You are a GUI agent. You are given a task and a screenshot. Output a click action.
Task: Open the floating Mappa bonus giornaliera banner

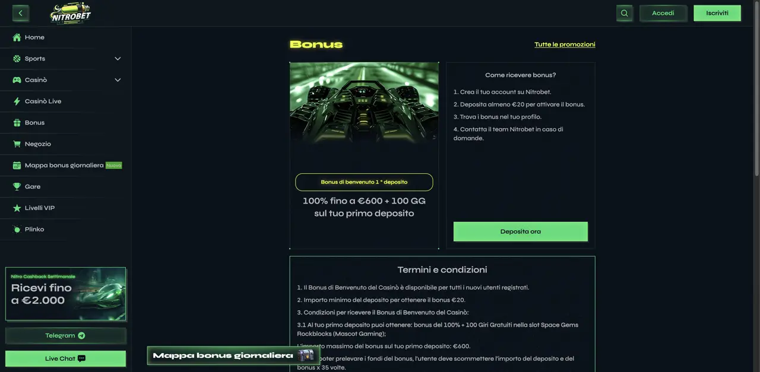[x=233, y=355]
